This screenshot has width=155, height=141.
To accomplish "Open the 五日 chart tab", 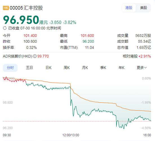I will pyautogui.click(x=29, y=68).
